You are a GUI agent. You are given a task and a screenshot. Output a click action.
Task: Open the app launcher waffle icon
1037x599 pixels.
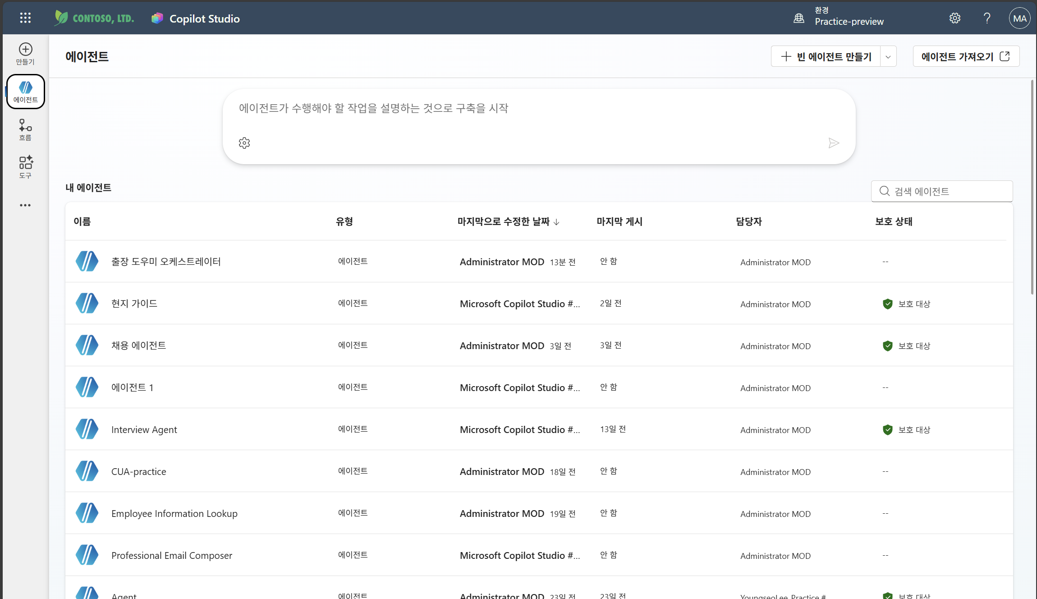pyautogui.click(x=25, y=18)
